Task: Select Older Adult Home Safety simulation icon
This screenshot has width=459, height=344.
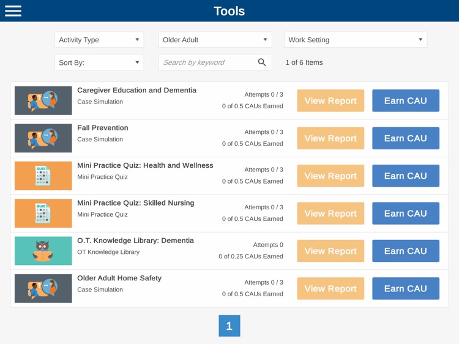Action: click(43, 288)
